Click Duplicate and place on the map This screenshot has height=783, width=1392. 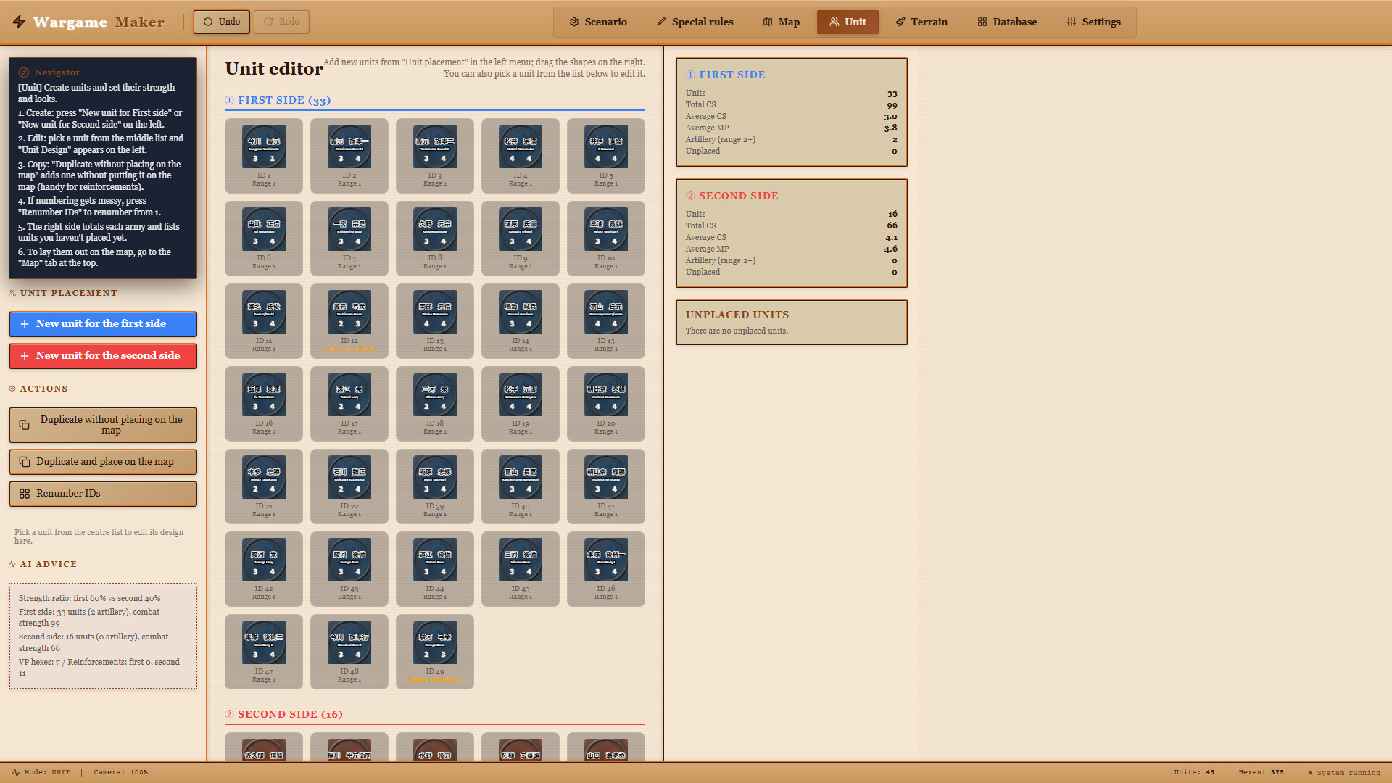point(103,462)
